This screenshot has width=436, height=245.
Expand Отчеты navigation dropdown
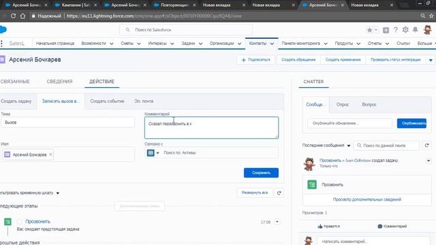[387, 44]
